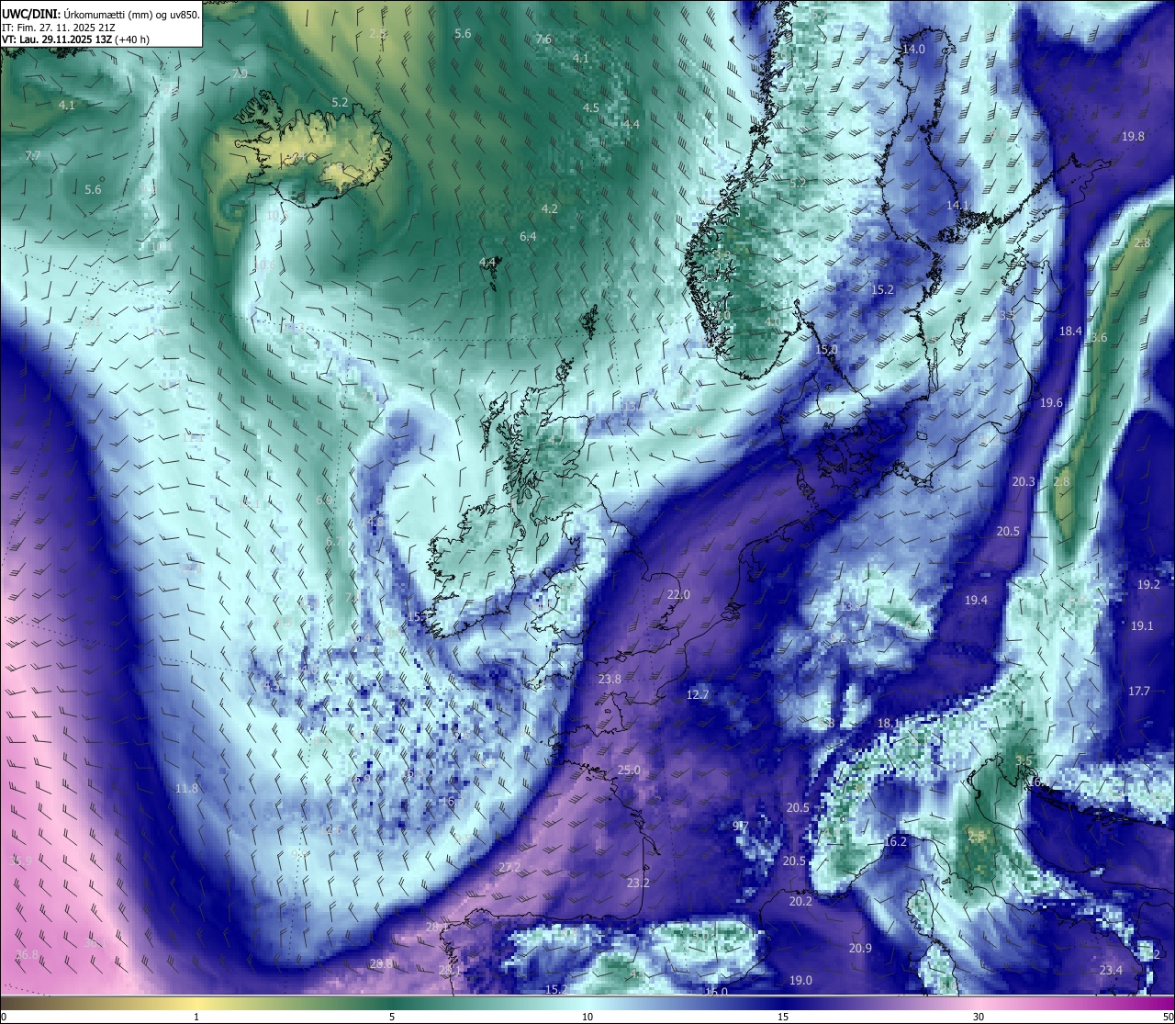Screen dimensions: 1175x1024
Task: Click the map value '16.2'
Action: [895, 841]
